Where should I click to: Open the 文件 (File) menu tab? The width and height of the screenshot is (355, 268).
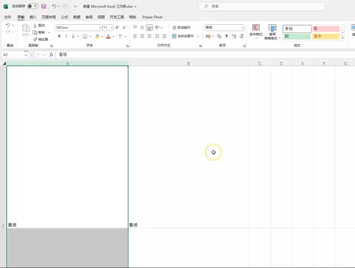pos(8,17)
